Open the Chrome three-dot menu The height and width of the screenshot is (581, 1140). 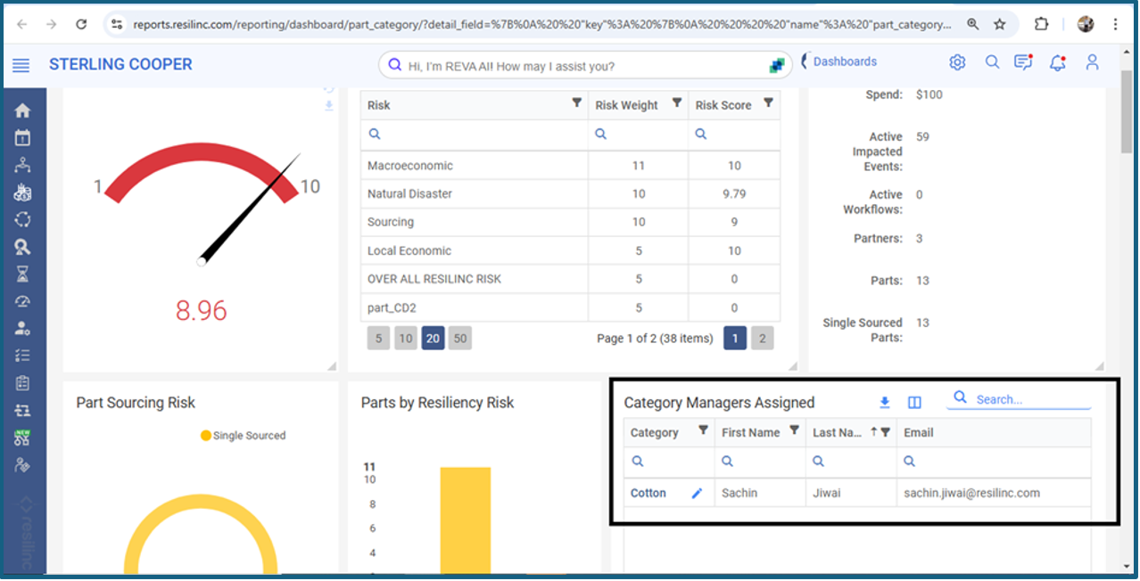point(1116,25)
